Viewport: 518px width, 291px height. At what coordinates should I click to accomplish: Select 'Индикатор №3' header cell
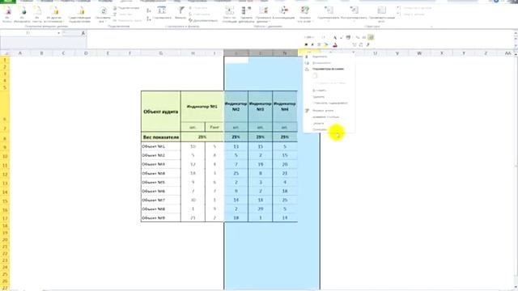(x=261, y=107)
